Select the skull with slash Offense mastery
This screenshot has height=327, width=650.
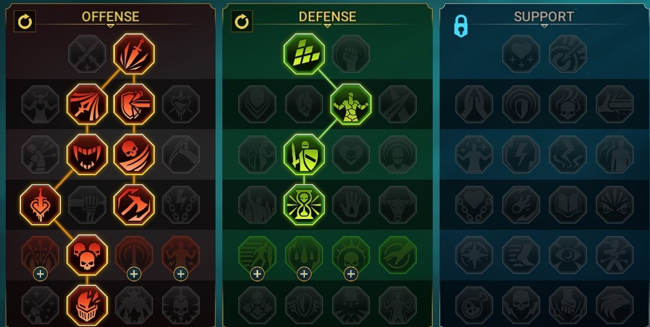pos(134,154)
